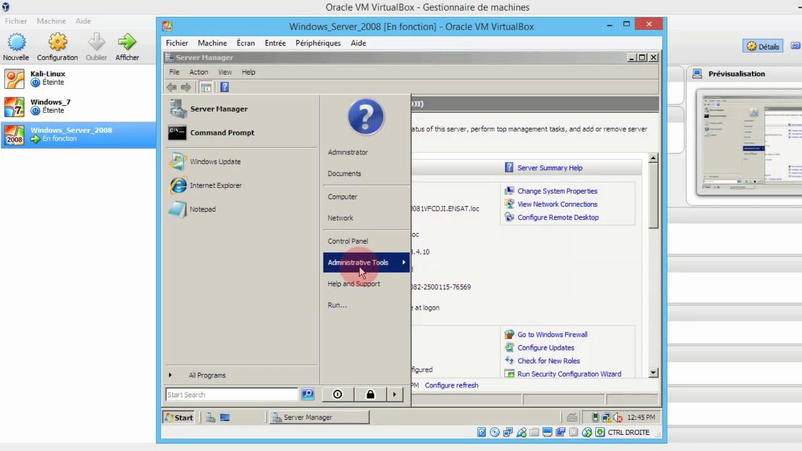Click the power button in the Start menu
The width and height of the screenshot is (802, 451).
[338, 395]
